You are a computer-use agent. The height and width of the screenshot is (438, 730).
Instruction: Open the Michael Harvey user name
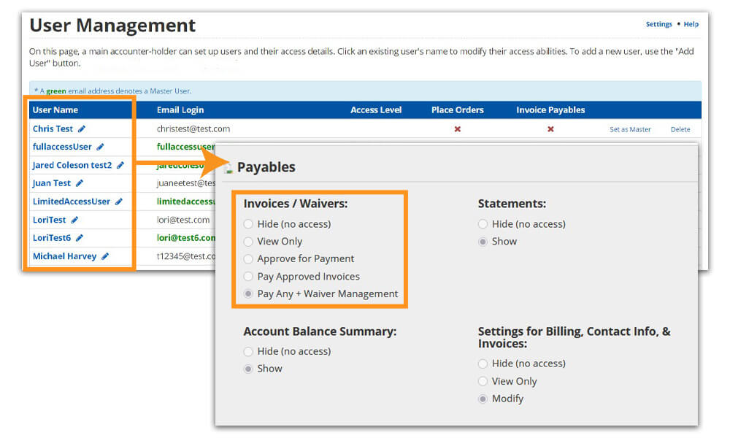coord(64,256)
